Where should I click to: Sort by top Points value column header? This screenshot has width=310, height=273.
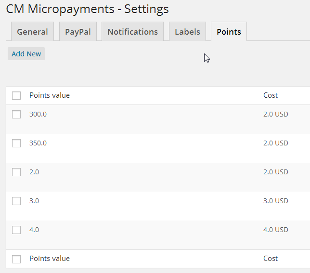coord(50,95)
